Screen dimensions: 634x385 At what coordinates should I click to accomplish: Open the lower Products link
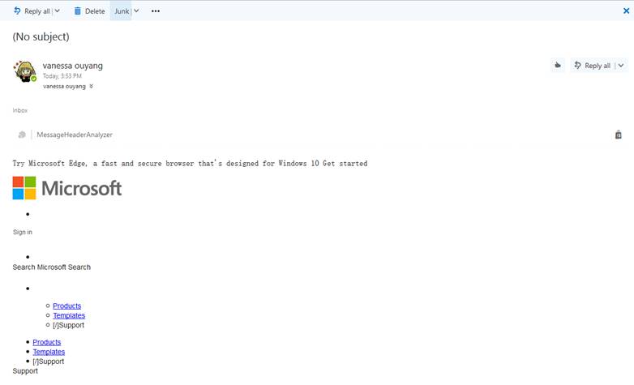coord(46,343)
